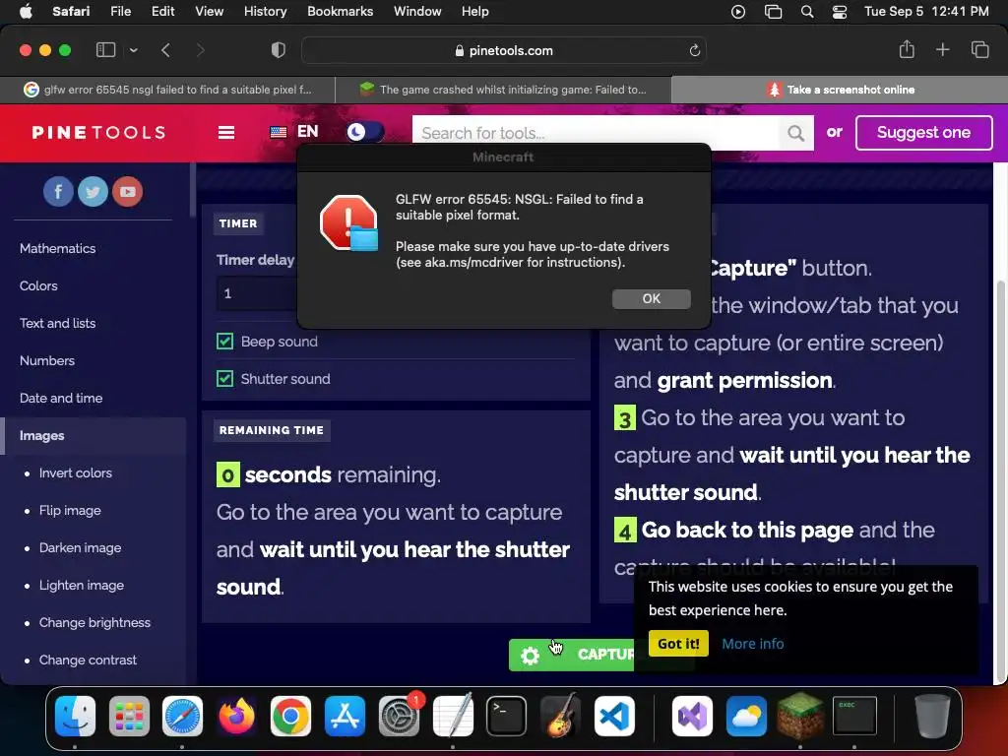Open Control Center in the menu bar

tap(840, 12)
